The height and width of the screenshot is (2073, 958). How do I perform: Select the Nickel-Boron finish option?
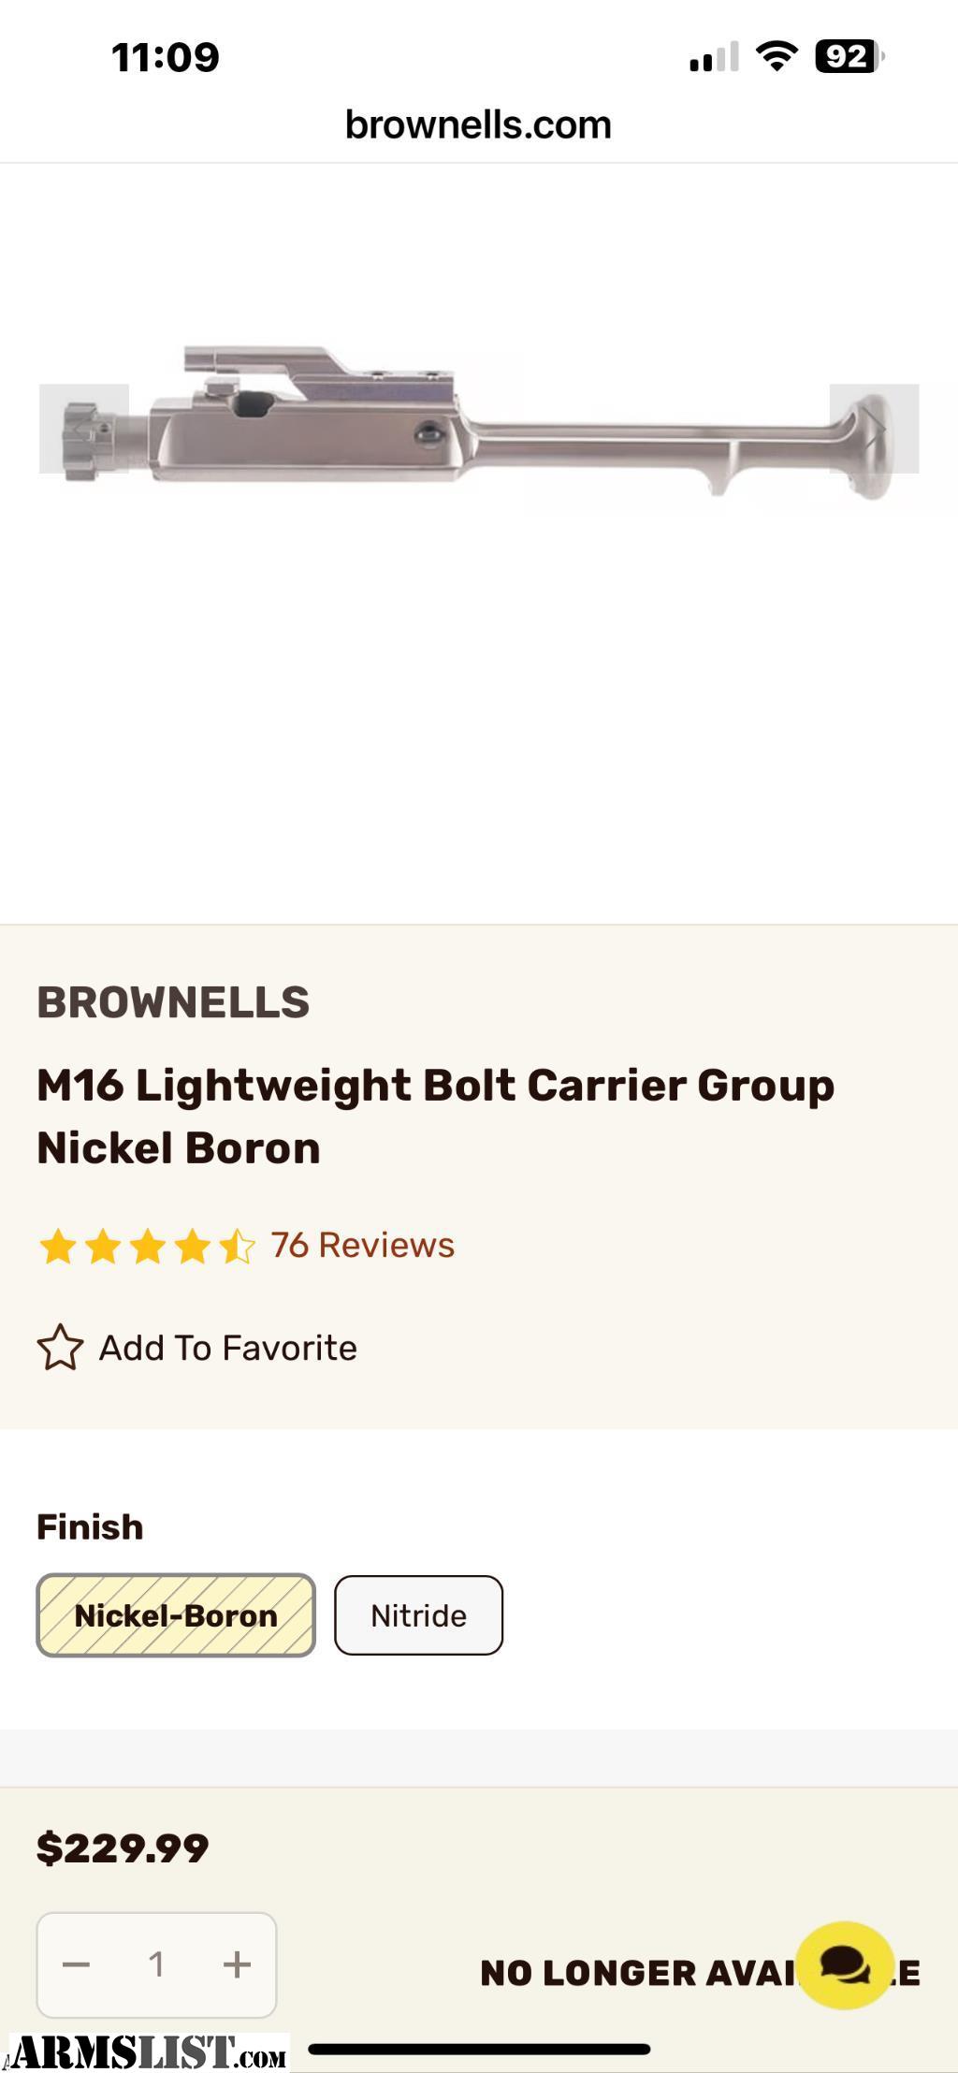176,1615
